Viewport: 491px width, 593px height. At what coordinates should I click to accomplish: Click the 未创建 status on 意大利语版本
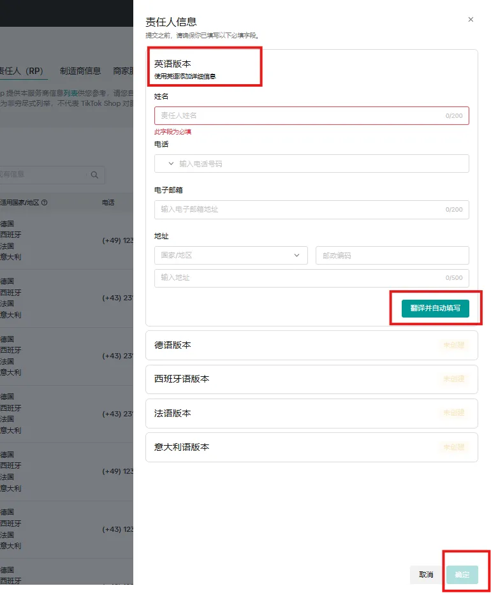[454, 447]
